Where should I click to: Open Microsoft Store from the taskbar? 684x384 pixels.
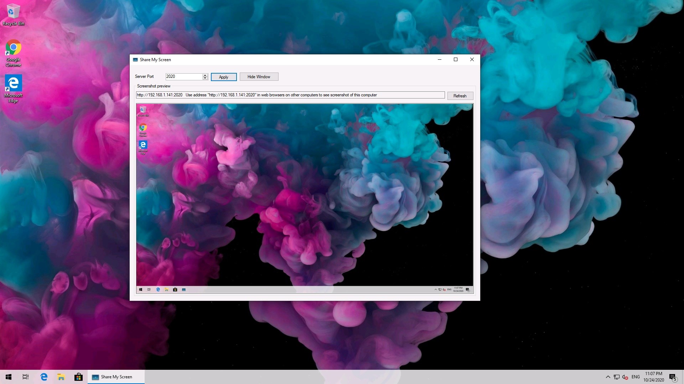pos(78,377)
